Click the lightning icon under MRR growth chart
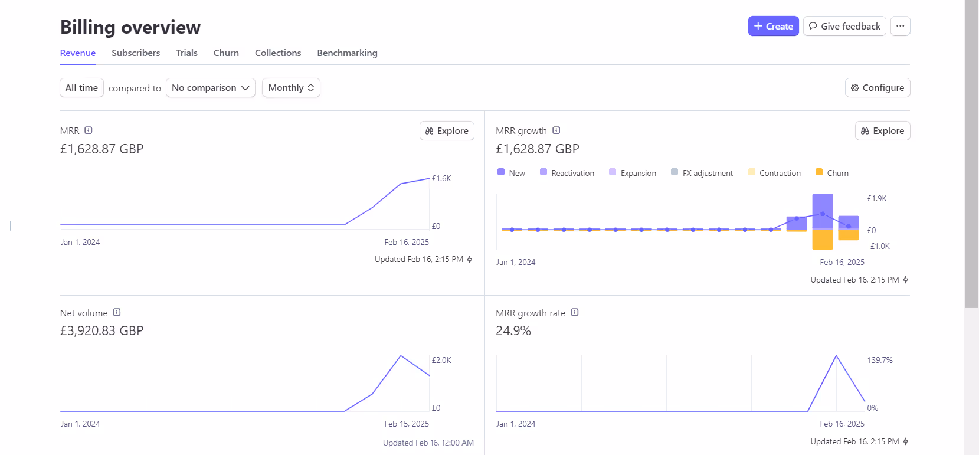This screenshot has width=979, height=455. 906,280
